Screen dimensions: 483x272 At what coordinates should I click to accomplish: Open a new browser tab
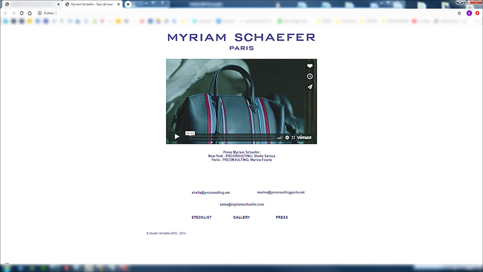128,4
